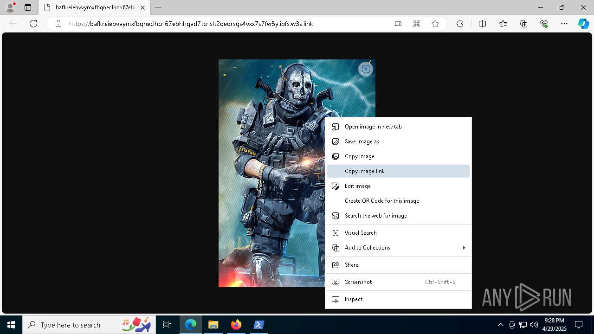594x334 pixels.
Task: Choose Create QR Code for this image
Action: (398, 201)
